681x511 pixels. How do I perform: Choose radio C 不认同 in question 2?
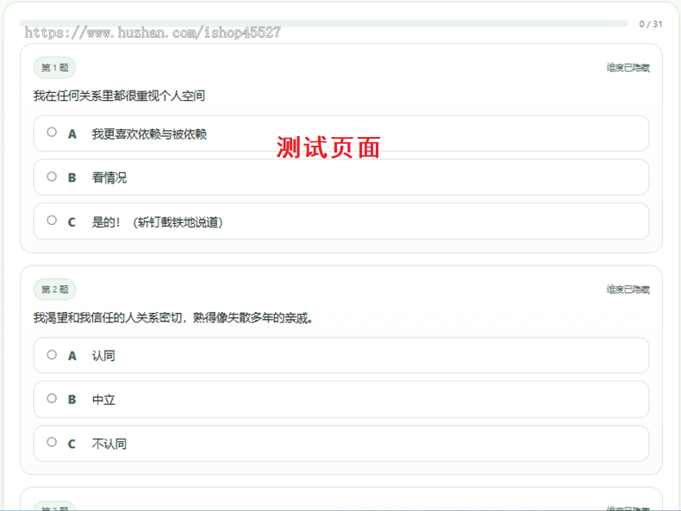52,442
